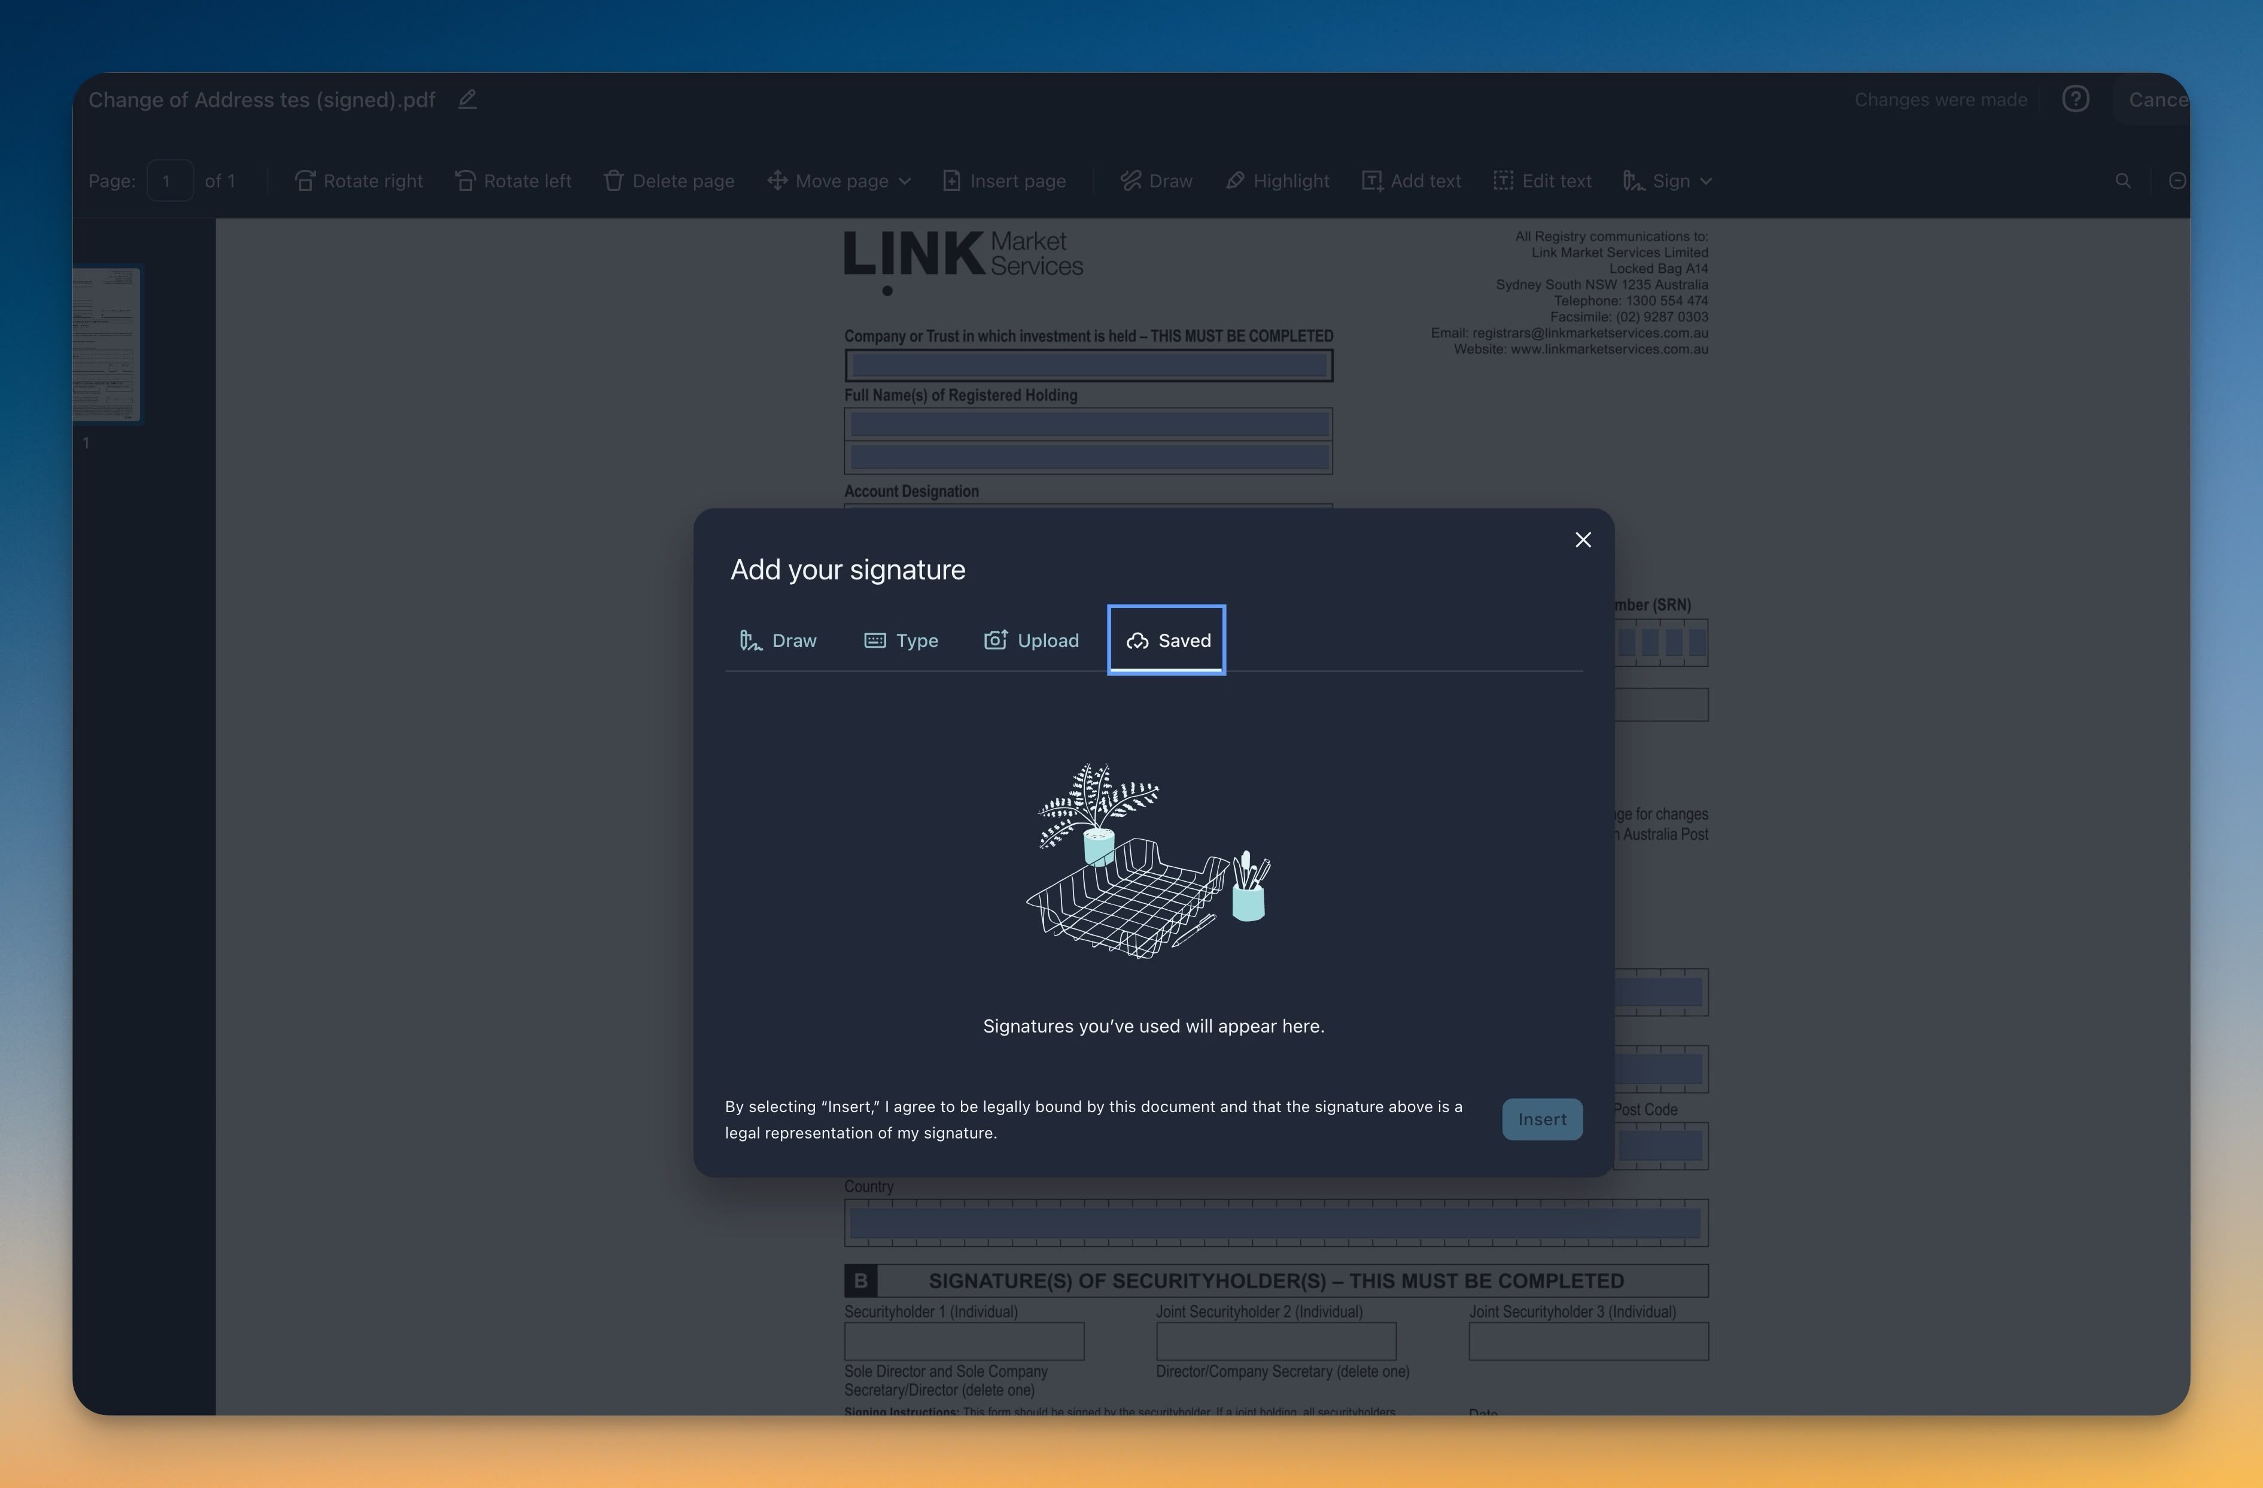Close the Add your signature dialog
The image size is (2263, 1488).
(1582, 540)
